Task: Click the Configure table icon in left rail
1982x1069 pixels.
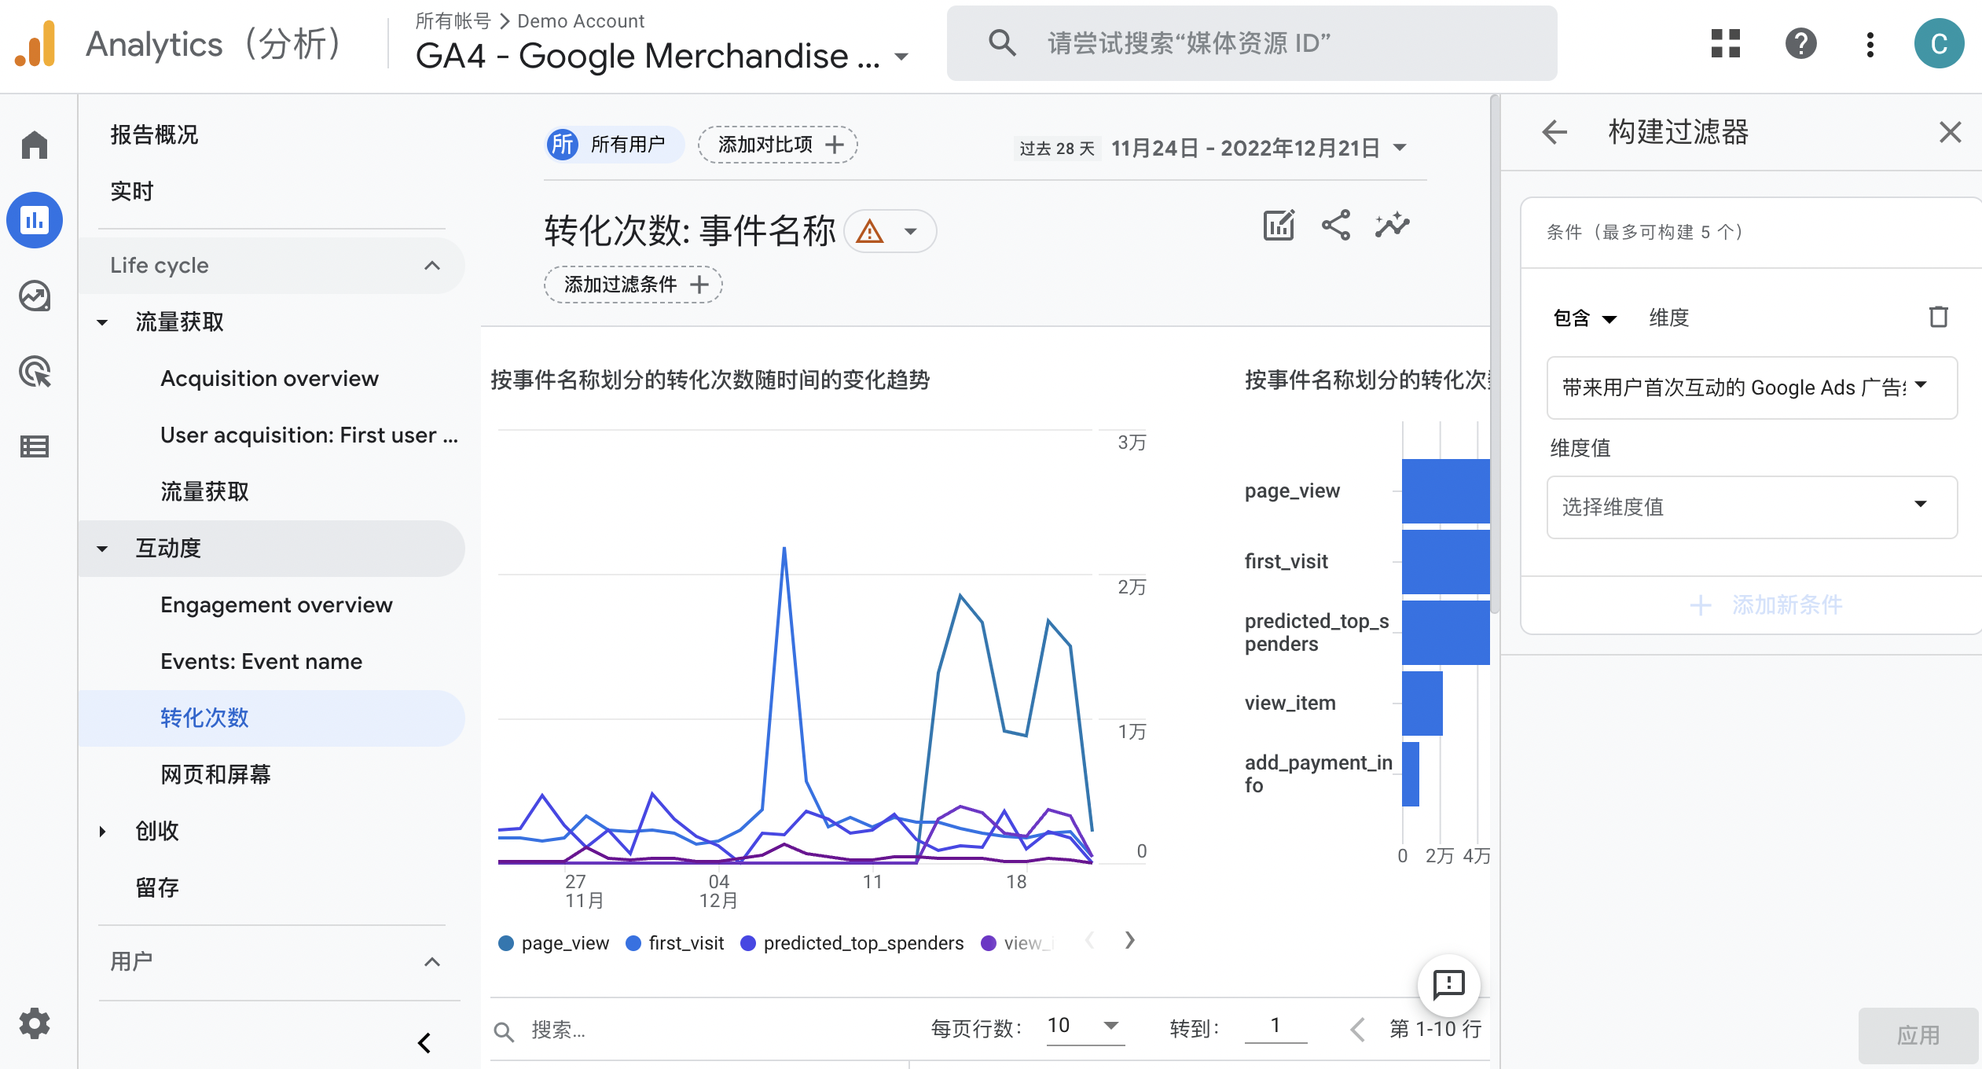Action: point(35,446)
